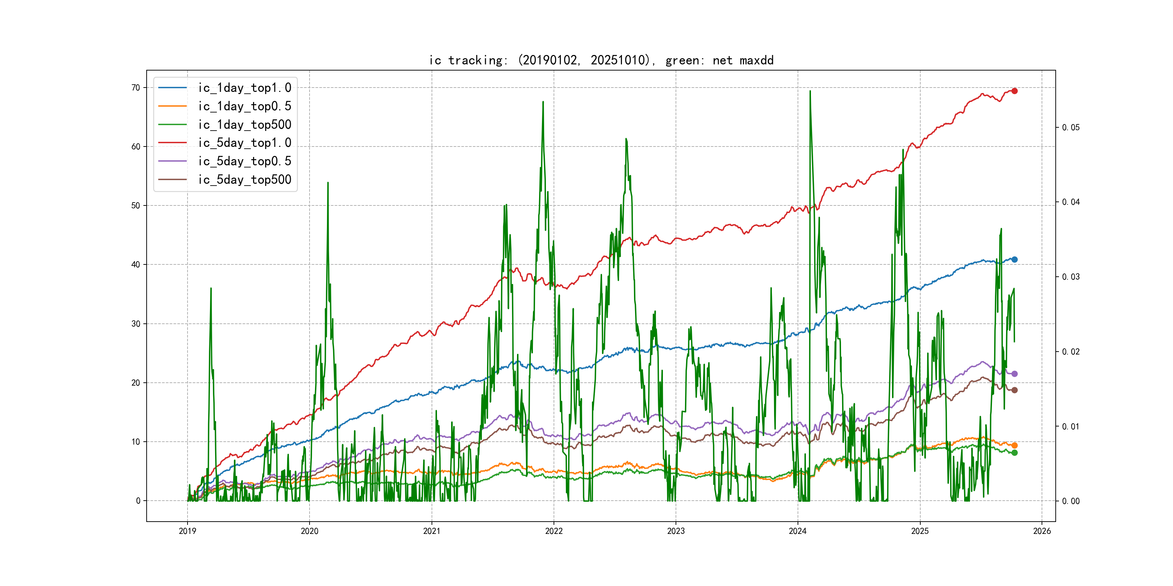The width and height of the screenshot is (1173, 586).
Task: Select the ic_1day_top0.5 legend label
Action: point(244,106)
